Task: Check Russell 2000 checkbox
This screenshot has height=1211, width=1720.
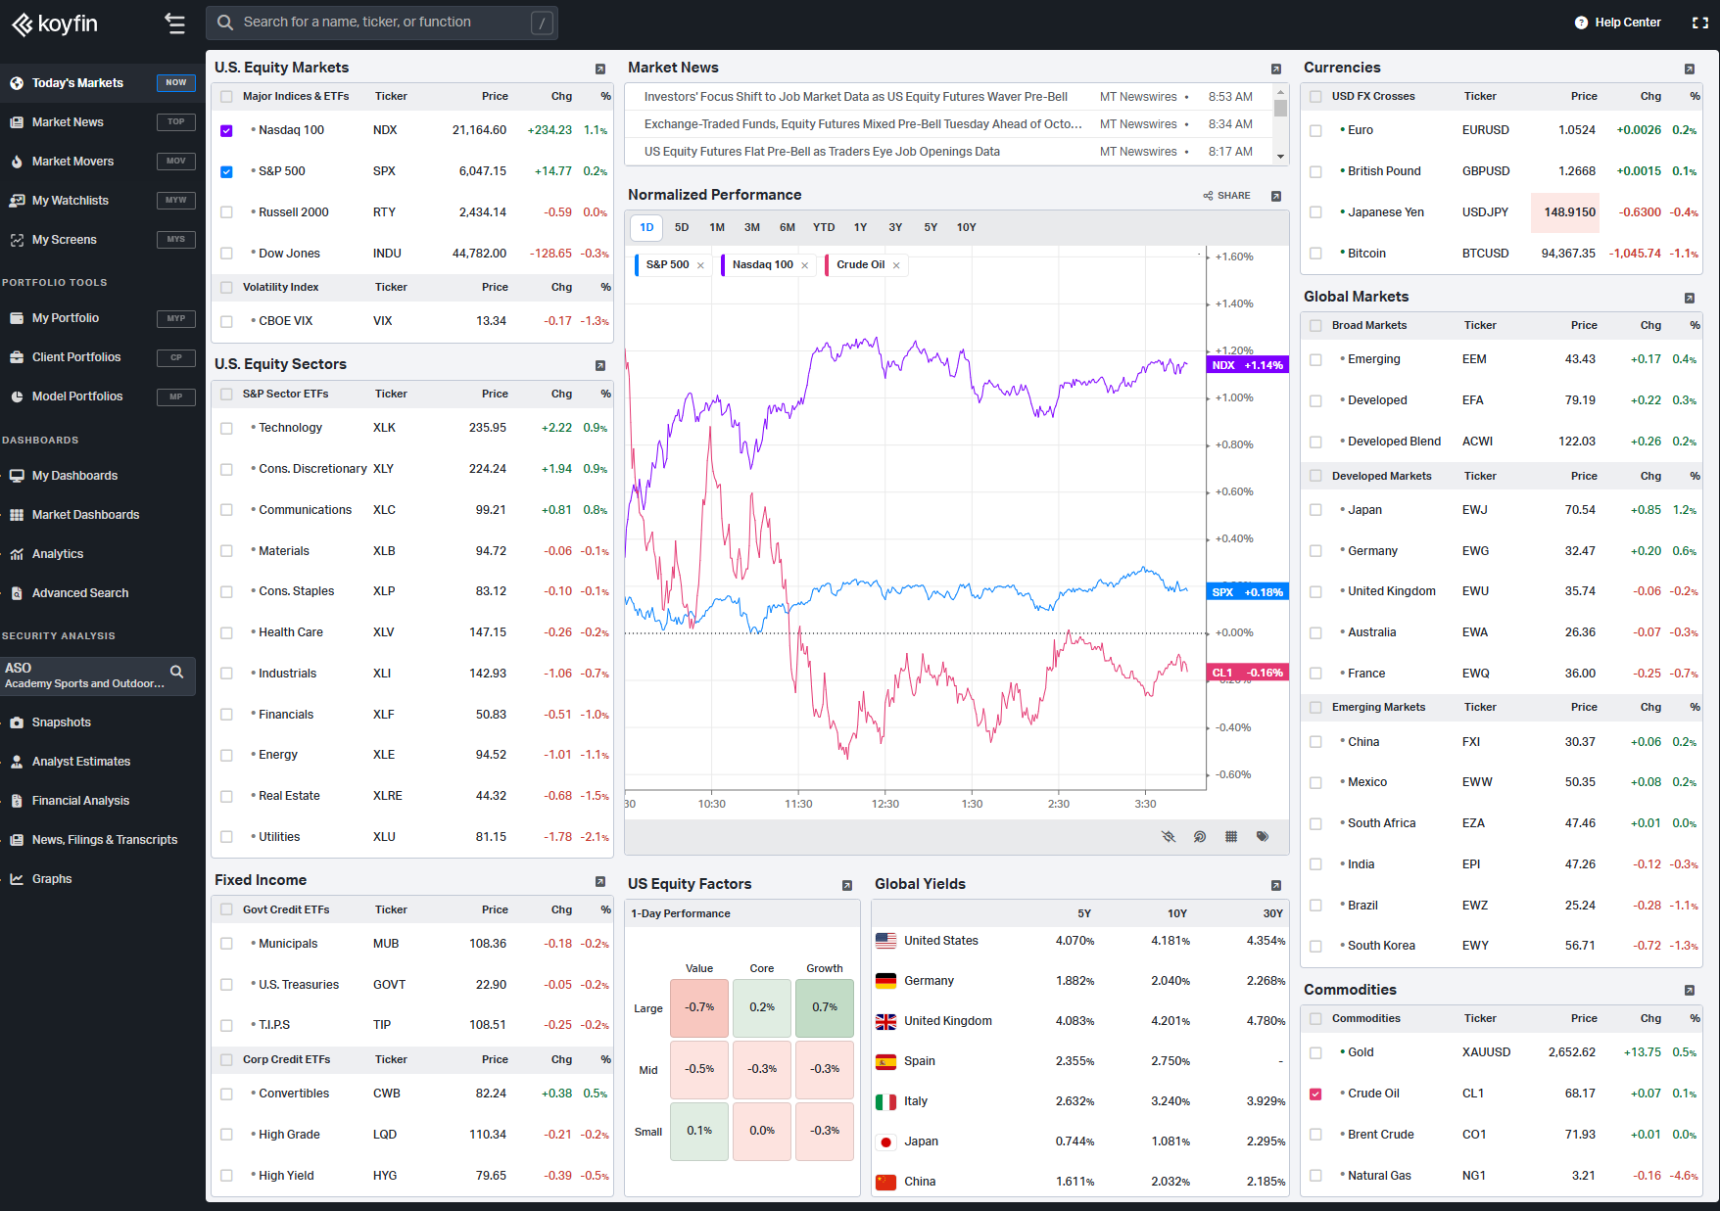Action: pyautogui.click(x=226, y=212)
